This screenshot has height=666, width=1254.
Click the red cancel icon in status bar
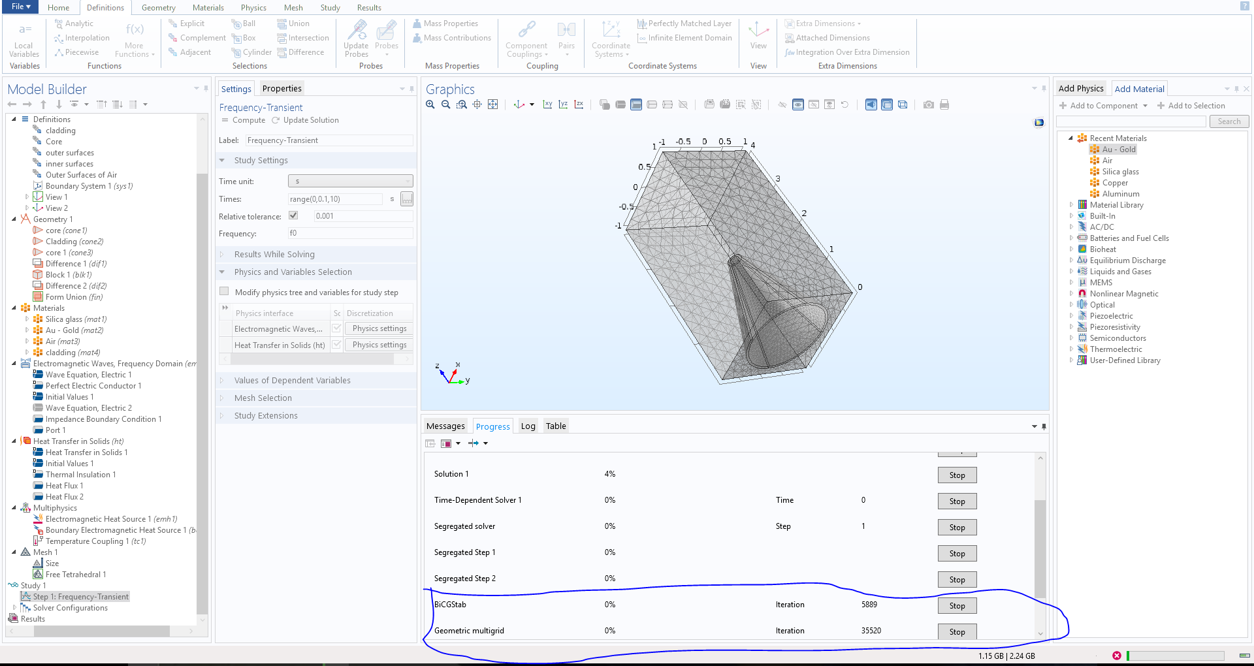1116,656
